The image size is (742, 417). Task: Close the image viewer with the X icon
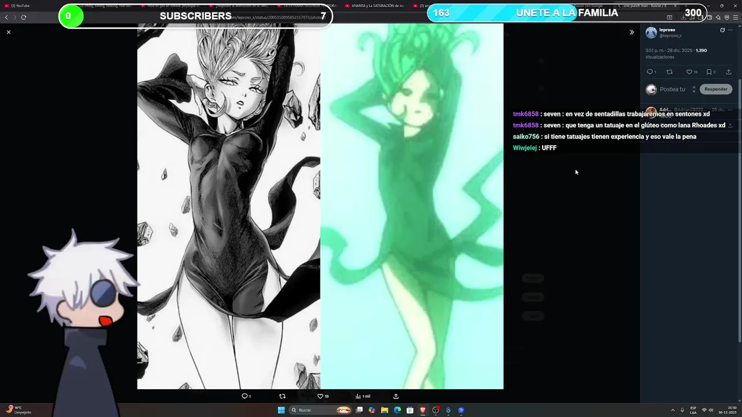pyautogui.click(x=9, y=32)
